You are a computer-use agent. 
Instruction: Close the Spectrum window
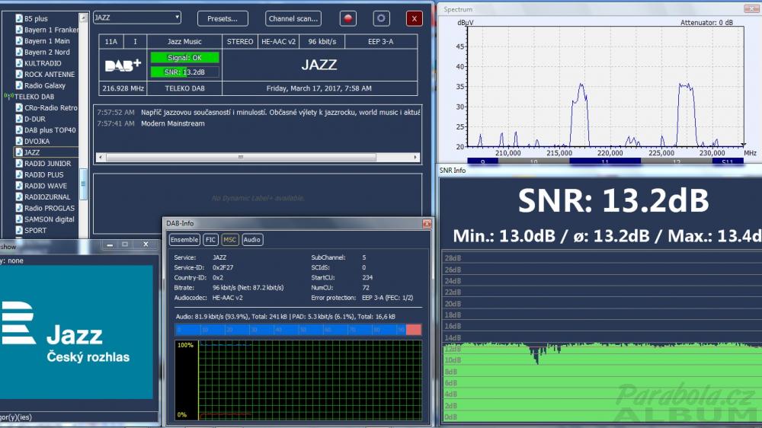coord(752,8)
